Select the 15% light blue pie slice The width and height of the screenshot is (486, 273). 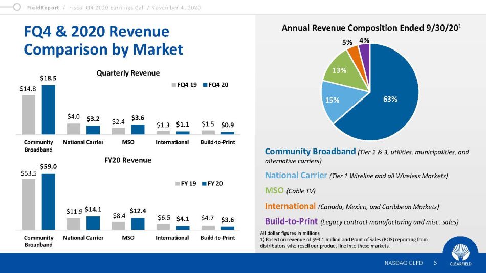[x=334, y=101]
